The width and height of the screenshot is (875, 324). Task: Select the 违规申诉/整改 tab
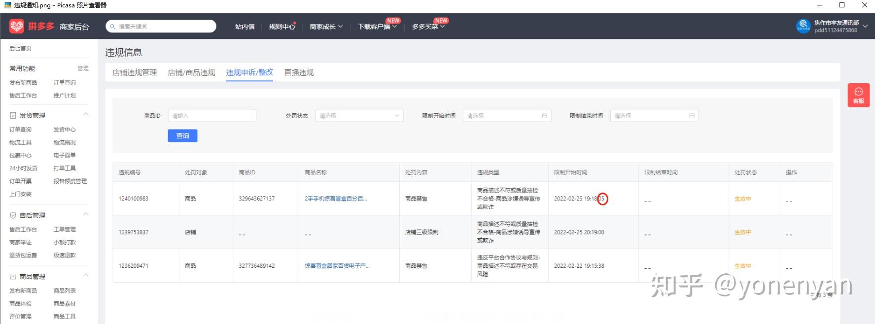249,72
